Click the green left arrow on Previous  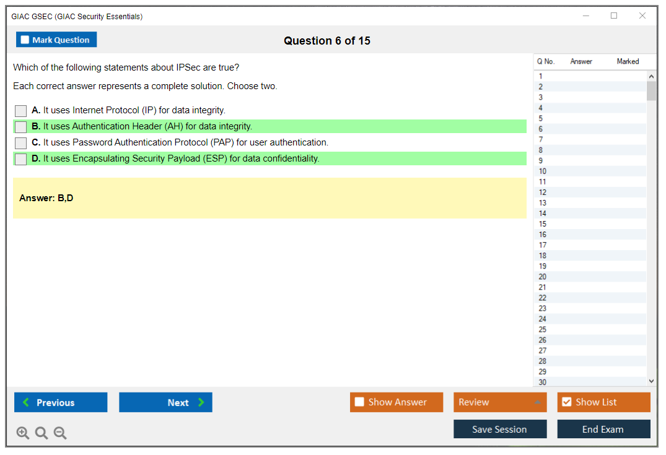(26, 402)
